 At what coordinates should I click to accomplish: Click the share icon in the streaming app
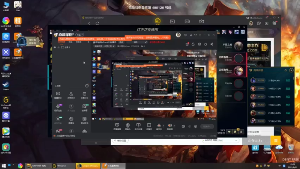point(212,44)
